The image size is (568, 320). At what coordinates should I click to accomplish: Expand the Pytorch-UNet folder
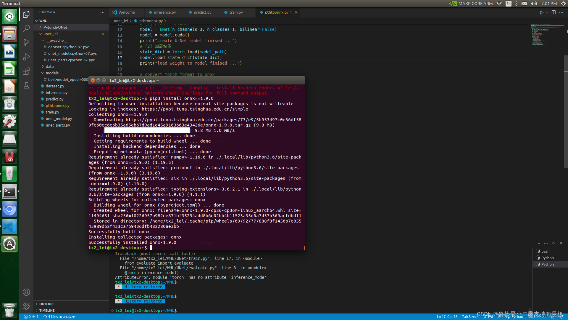(x=55, y=27)
